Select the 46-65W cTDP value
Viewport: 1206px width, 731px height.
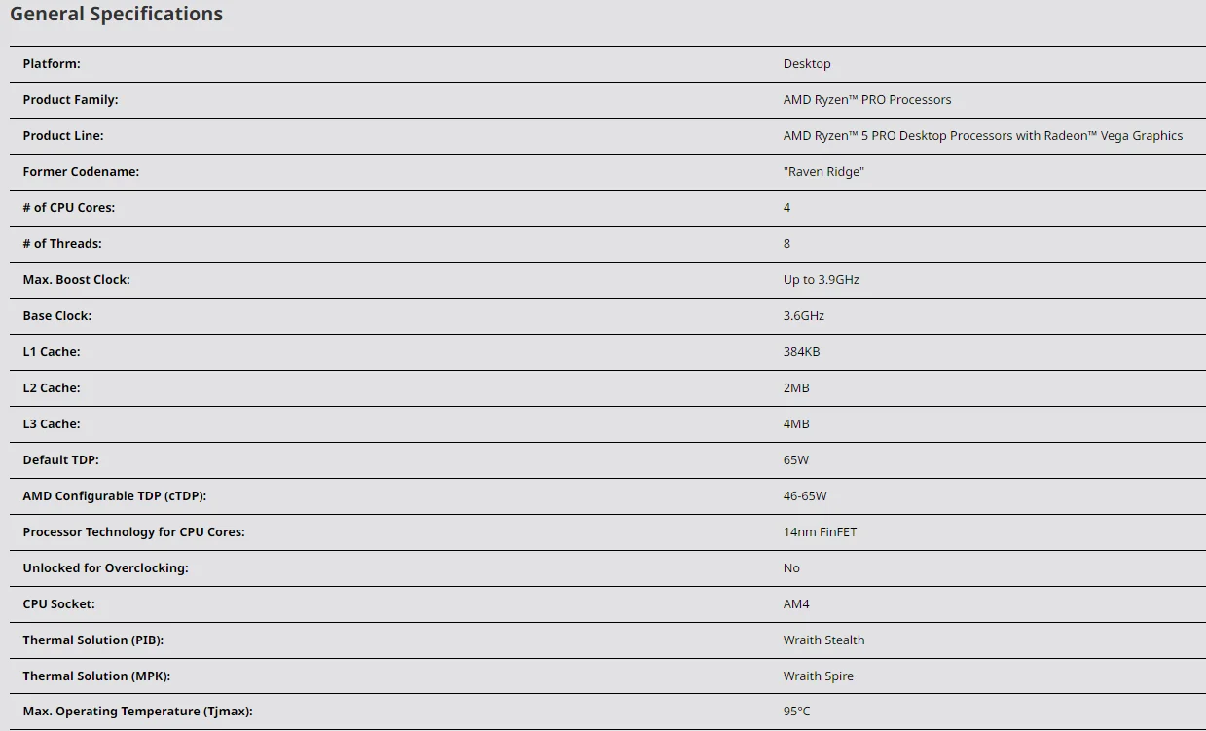pyautogui.click(x=805, y=496)
